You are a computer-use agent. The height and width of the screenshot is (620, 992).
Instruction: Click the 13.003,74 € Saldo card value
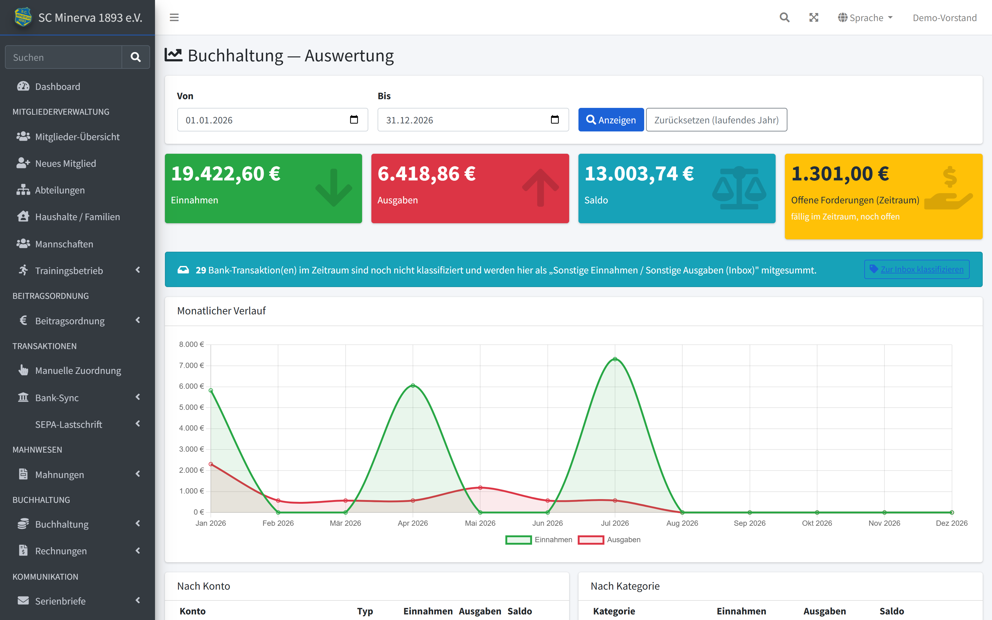(x=639, y=174)
